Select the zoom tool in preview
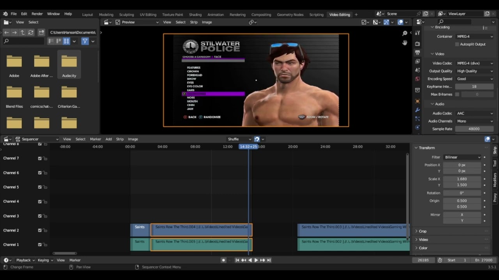This screenshot has width=499, height=280. coord(405,33)
